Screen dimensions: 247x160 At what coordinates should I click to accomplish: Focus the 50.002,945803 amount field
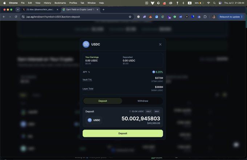[141, 118]
